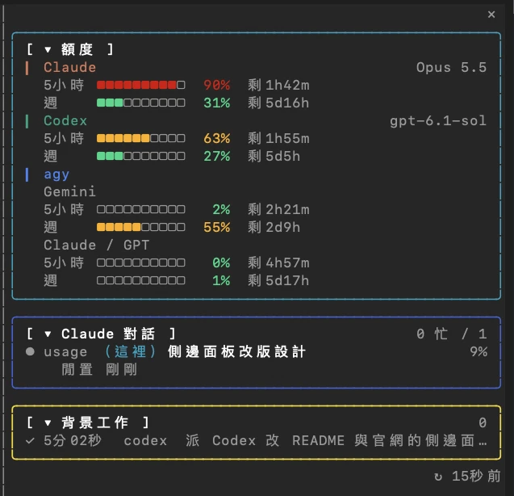Image resolution: width=514 pixels, height=496 pixels.
Task: Click the 31% Claude weekly value
Action: [217, 103]
